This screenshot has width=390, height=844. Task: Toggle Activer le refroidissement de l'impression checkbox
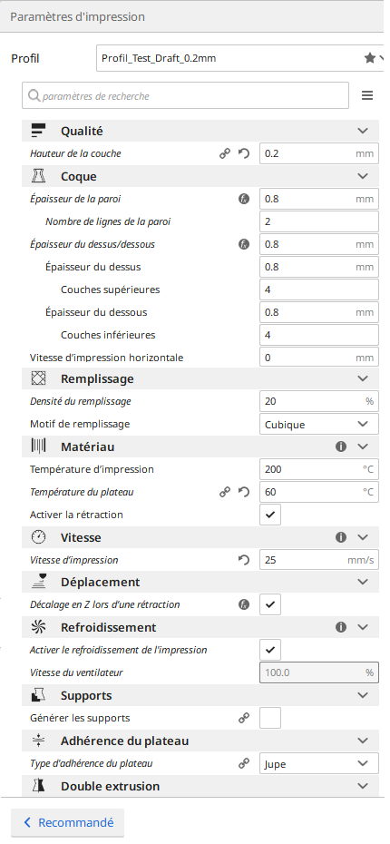270,650
